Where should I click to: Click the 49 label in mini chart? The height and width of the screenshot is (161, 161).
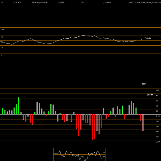point(104,156)
